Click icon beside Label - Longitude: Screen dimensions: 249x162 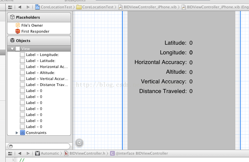(x=22, y=55)
